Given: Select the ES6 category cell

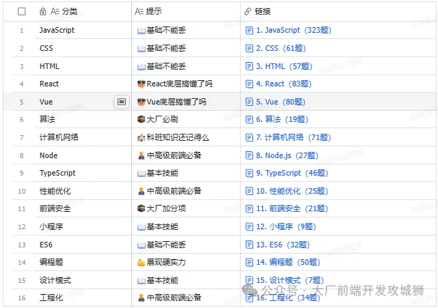Looking at the screenshot, I should [x=83, y=245].
